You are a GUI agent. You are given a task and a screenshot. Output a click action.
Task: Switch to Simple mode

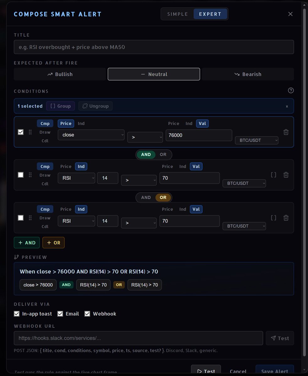click(178, 14)
